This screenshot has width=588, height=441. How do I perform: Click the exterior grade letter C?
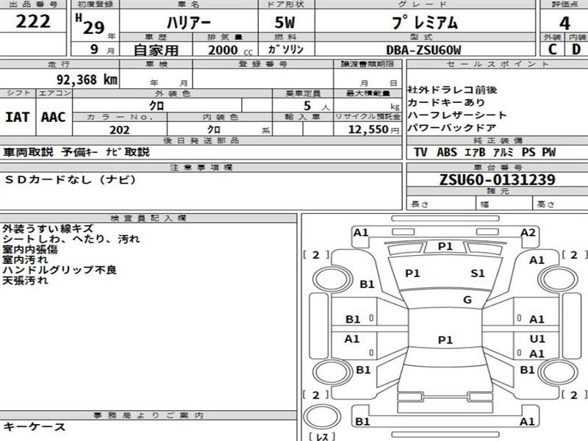552,49
